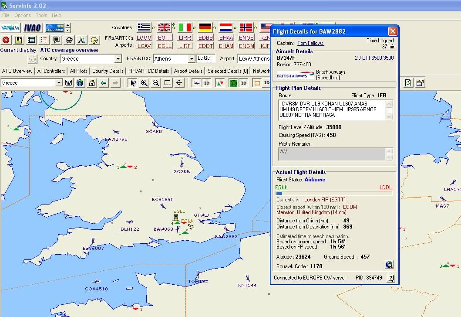
Task: Open the Country dropdown showing Greece
Action: (x=118, y=59)
